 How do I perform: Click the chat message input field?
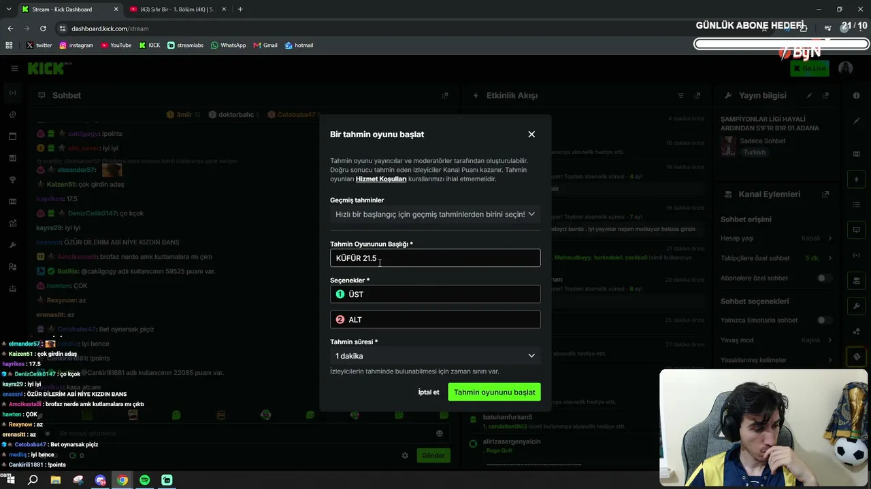point(244,433)
